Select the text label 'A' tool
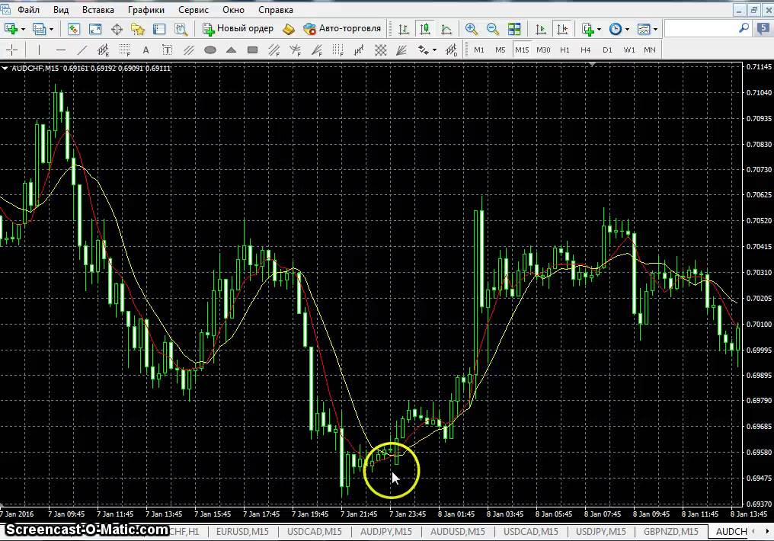 pos(146,50)
